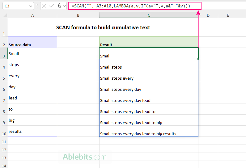Select row 8 header
Image resolution: width=246 pixels, height=168 pixels.
(4, 109)
